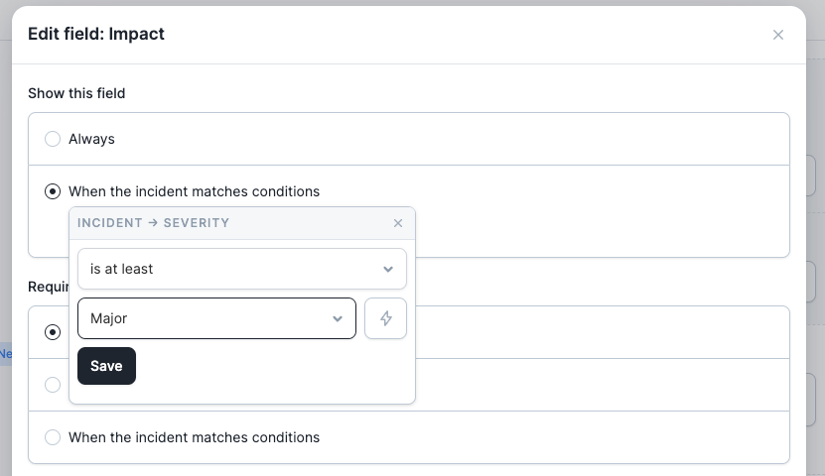The image size is (825, 476).
Task: Click the chevron in the "is at least" field
Action: (x=388, y=269)
